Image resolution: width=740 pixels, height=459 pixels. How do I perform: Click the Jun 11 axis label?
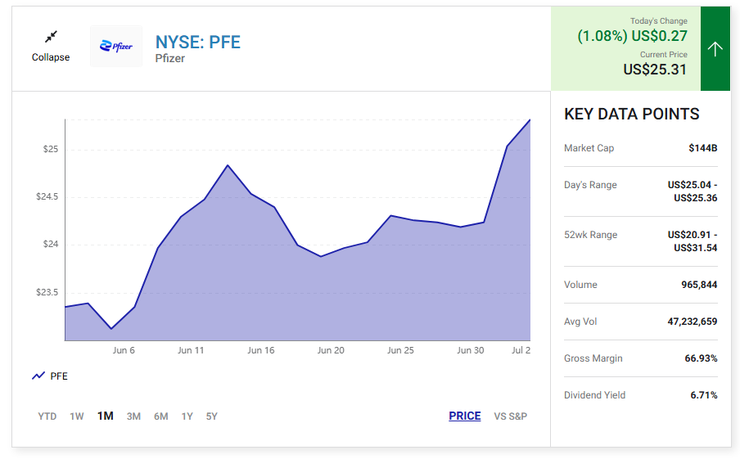coord(191,350)
